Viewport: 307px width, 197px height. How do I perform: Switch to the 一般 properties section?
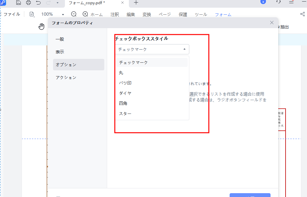tap(60, 39)
